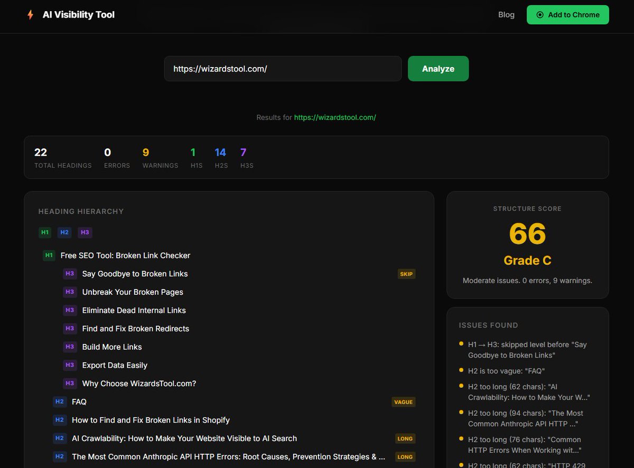Click the URL input field
The width and height of the screenshot is (634, 468).
pos(283,69)
